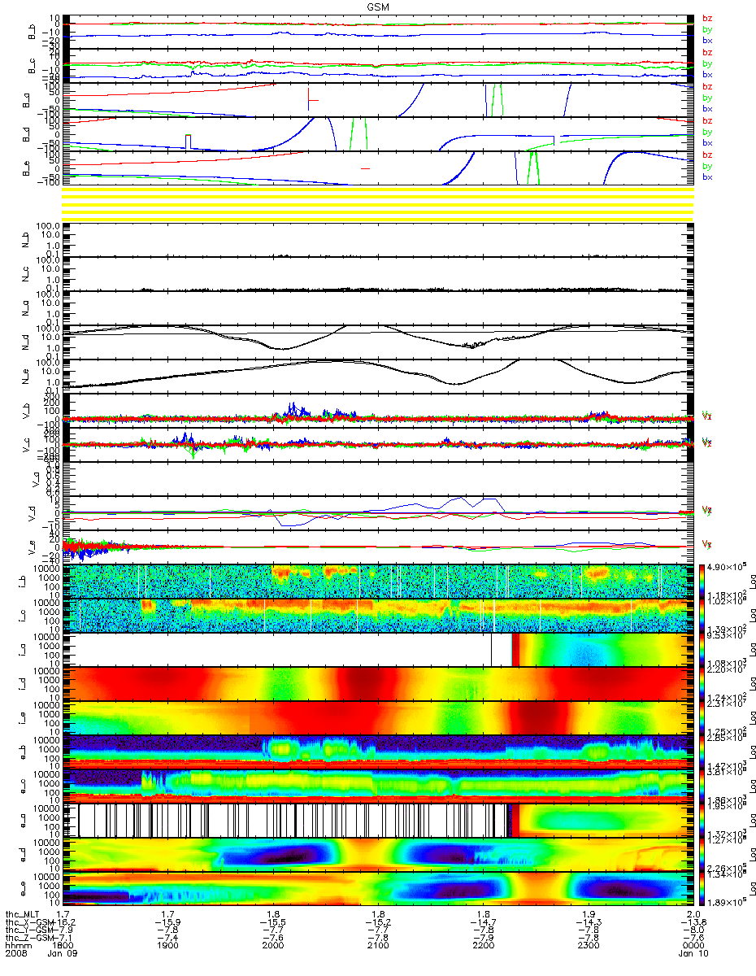Screen dimensions: 756x976
Task: Select the B_c panel axis label
Action: 33,66
